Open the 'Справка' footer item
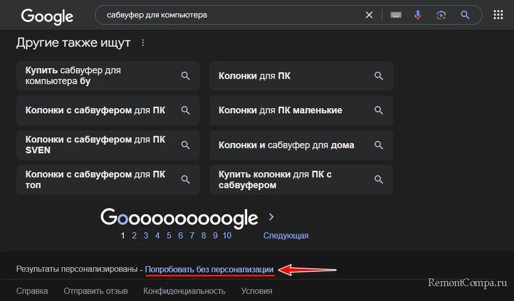Viewport: 514px width, 301px height. coord(32,291)
